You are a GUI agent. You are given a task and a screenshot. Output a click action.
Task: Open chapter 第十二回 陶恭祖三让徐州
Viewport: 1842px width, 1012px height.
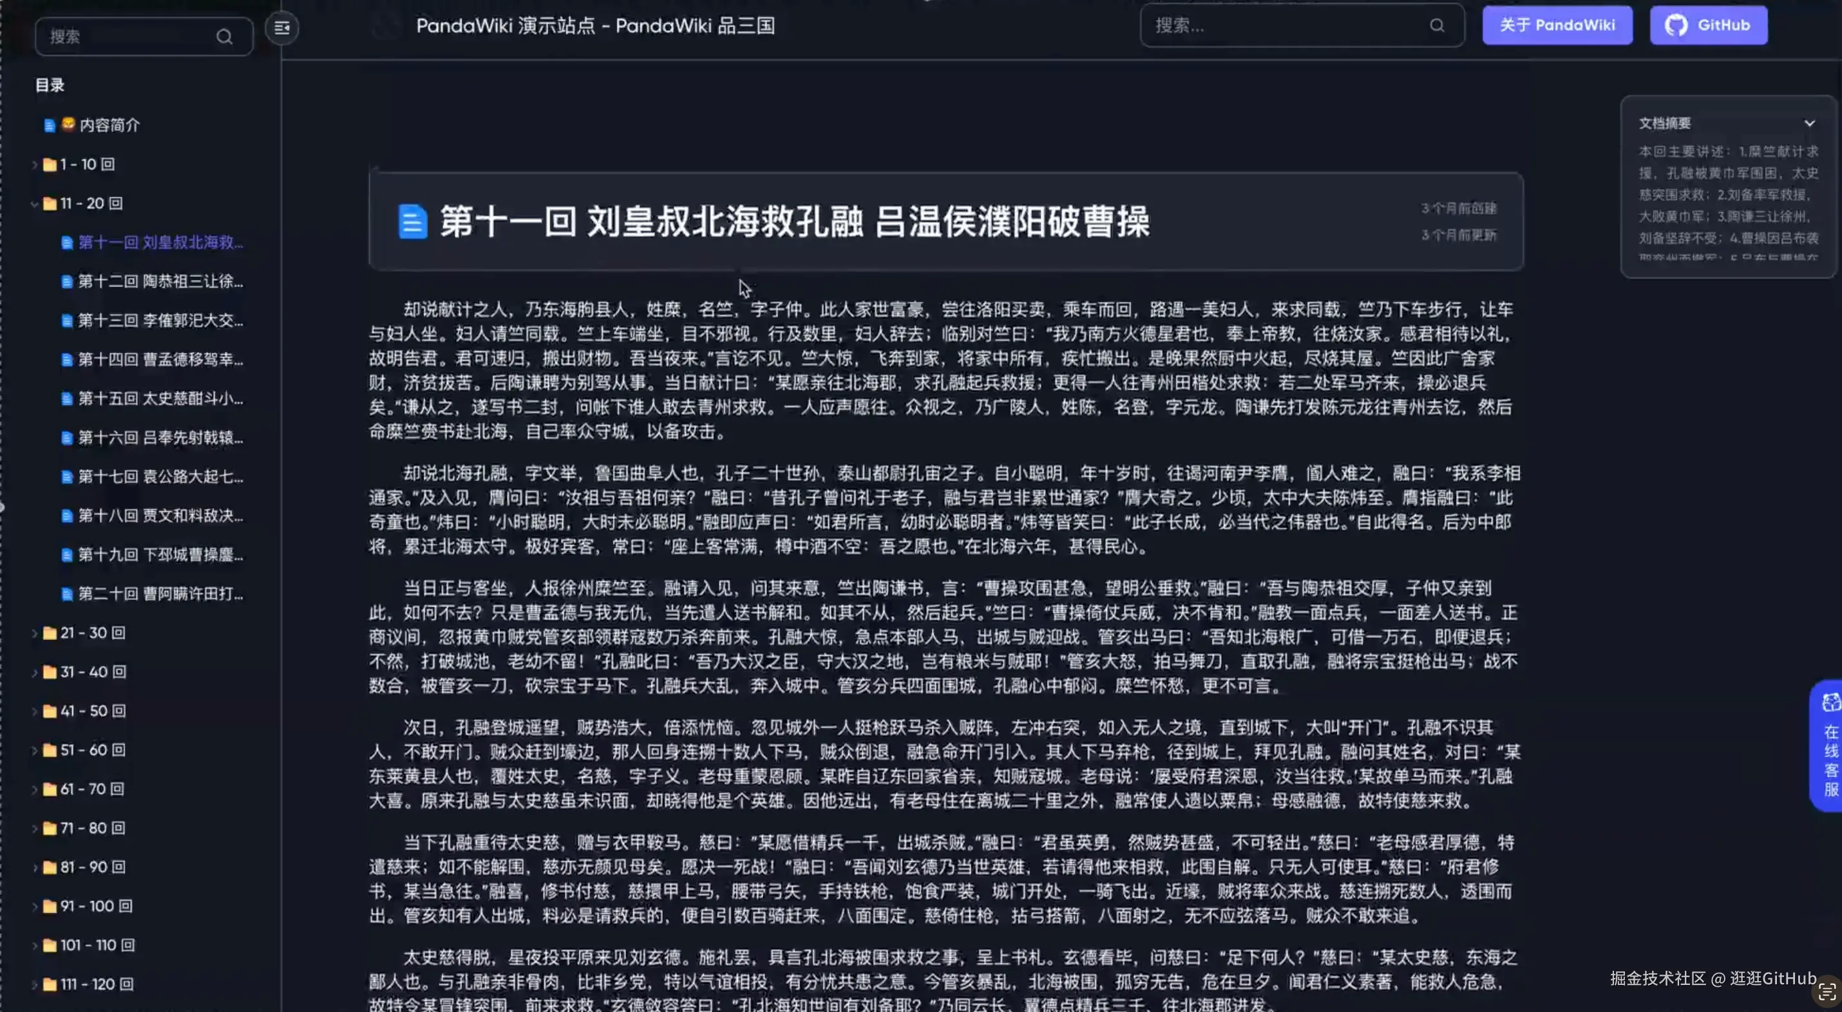[x=160, y=281]
